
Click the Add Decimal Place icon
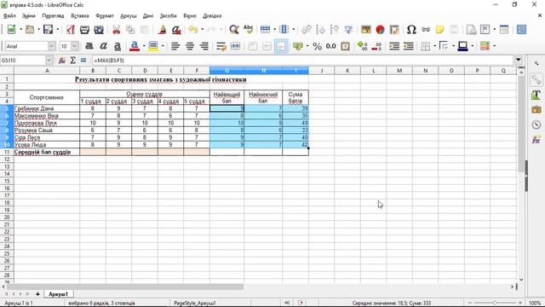click(x=362, y=46)
